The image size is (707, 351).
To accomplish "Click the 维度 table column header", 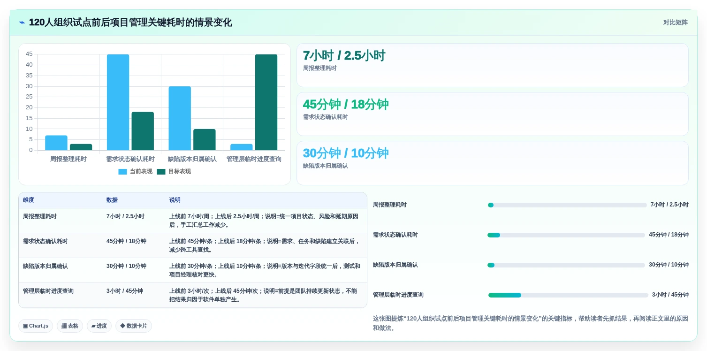I will tap(29, 200).
